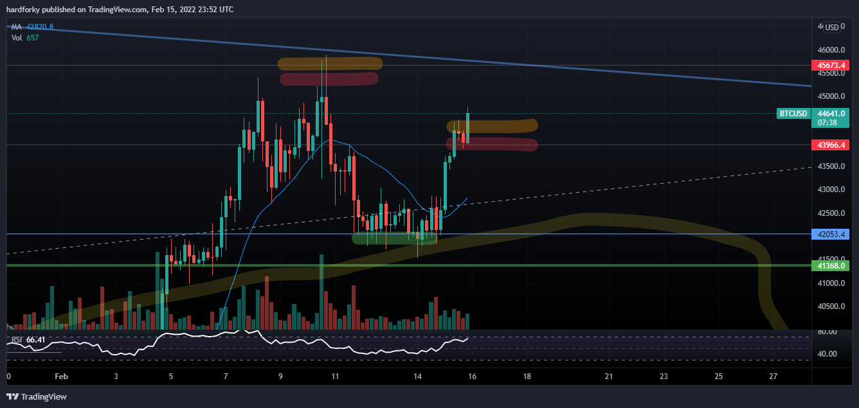
Task: Click the 7 date label on time axis
Action: click(x=225, y=377)
